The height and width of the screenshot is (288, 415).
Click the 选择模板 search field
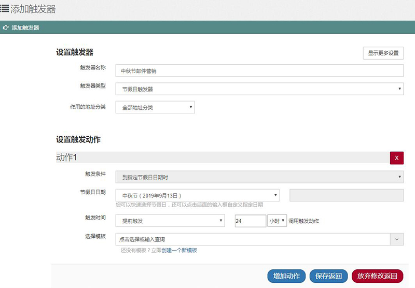coord(252,239)
